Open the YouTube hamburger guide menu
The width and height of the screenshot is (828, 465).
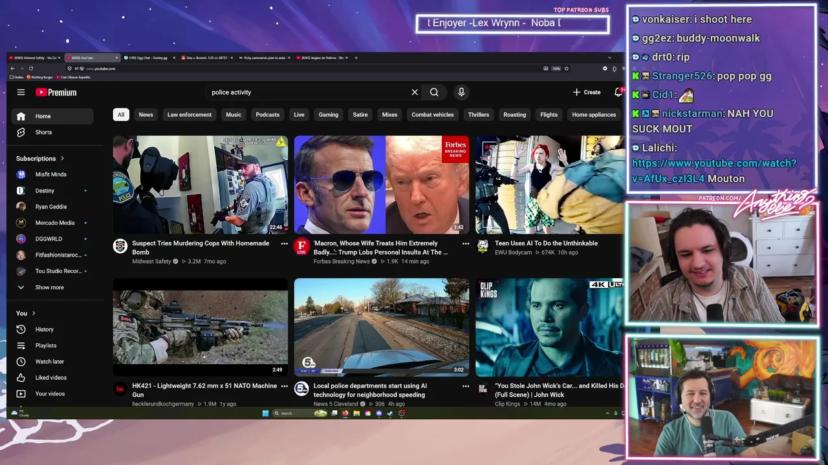21,92
